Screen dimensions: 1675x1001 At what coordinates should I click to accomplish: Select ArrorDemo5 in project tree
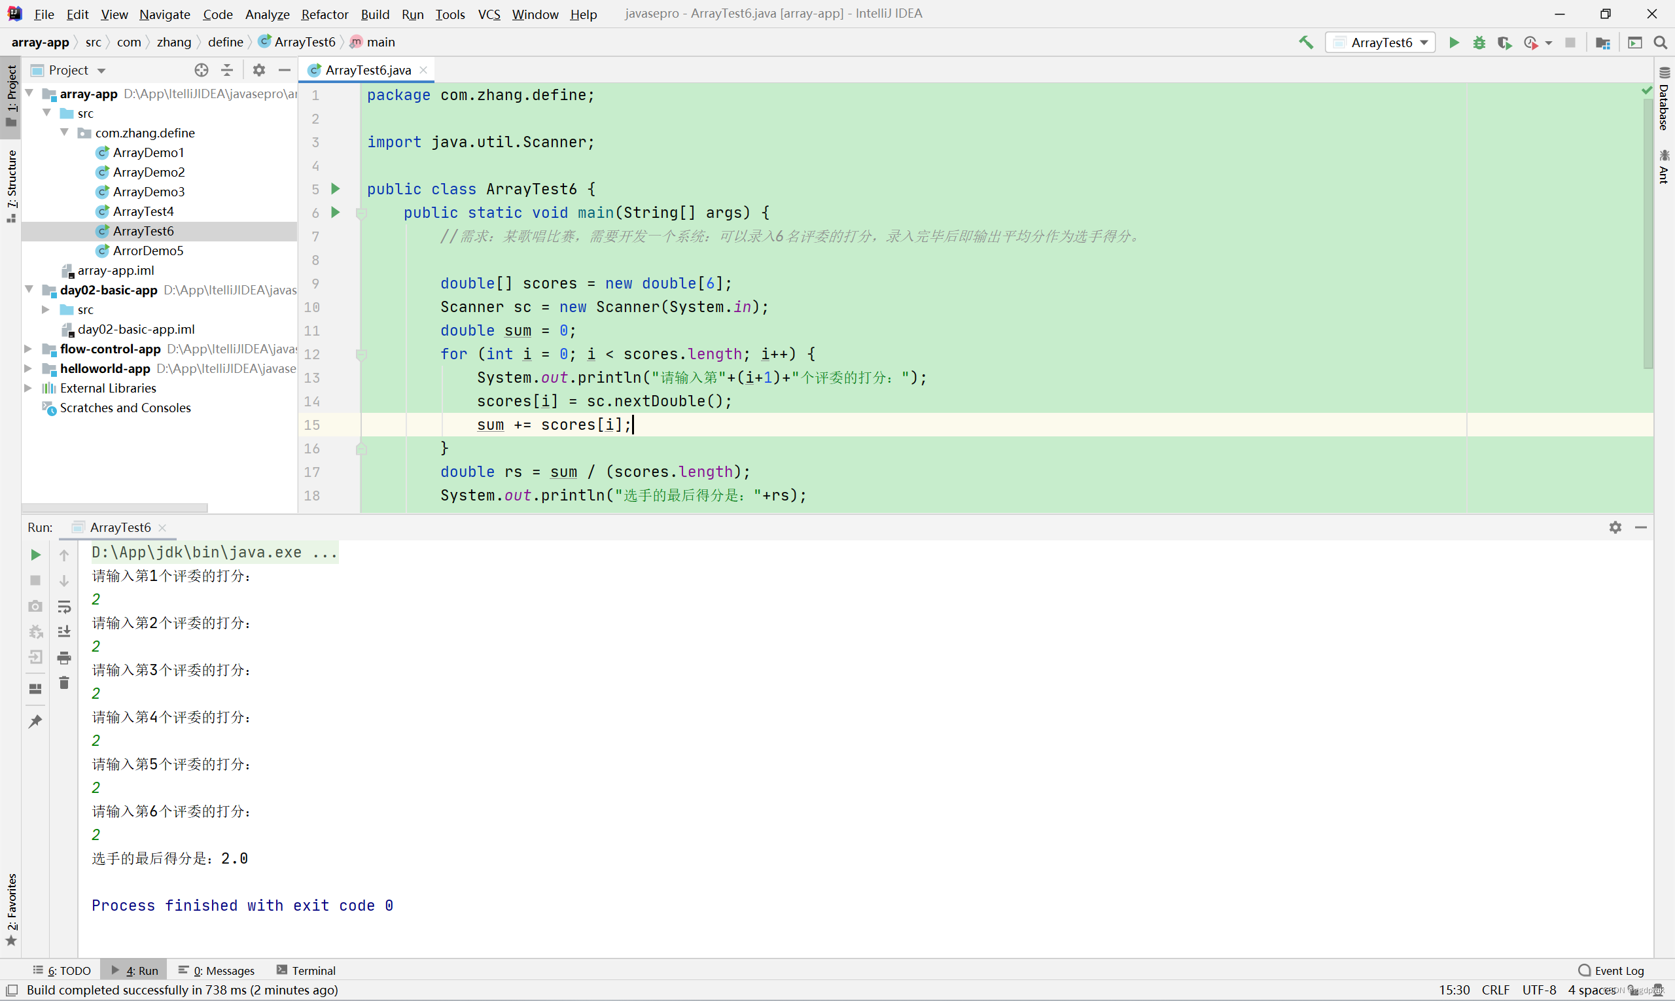pos(149,250)
